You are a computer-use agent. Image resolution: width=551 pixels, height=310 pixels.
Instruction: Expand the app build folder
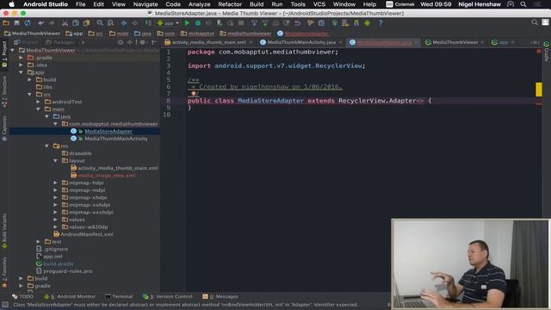(x=30, y=80)
